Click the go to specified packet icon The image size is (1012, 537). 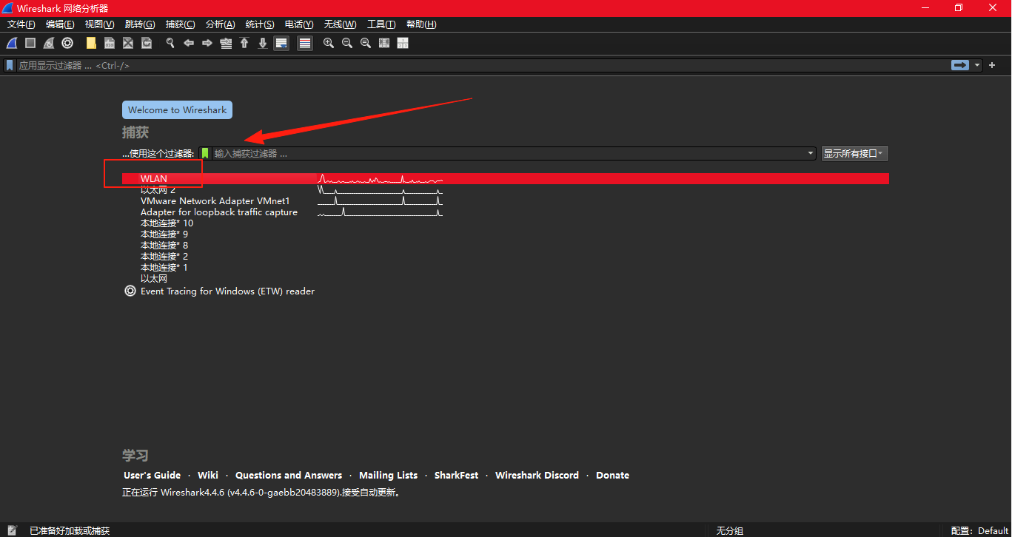coord(226,43)
